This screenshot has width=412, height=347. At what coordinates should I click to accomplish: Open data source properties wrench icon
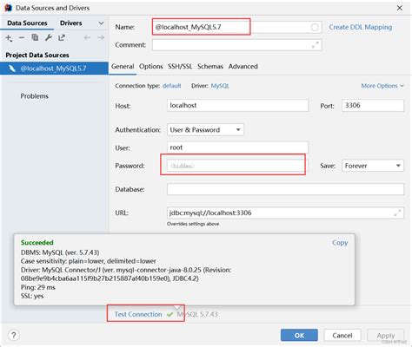tap(49, 37)
